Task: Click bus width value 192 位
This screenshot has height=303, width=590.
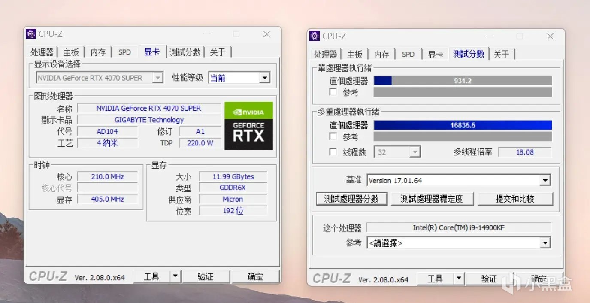Action: [x=233, y=210]
